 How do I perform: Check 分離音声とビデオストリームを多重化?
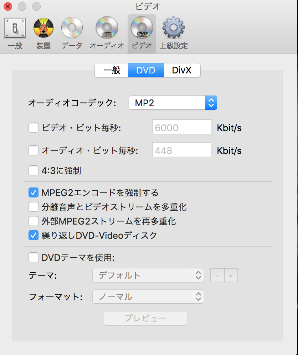pyautogui.click(x=34, y=207)
